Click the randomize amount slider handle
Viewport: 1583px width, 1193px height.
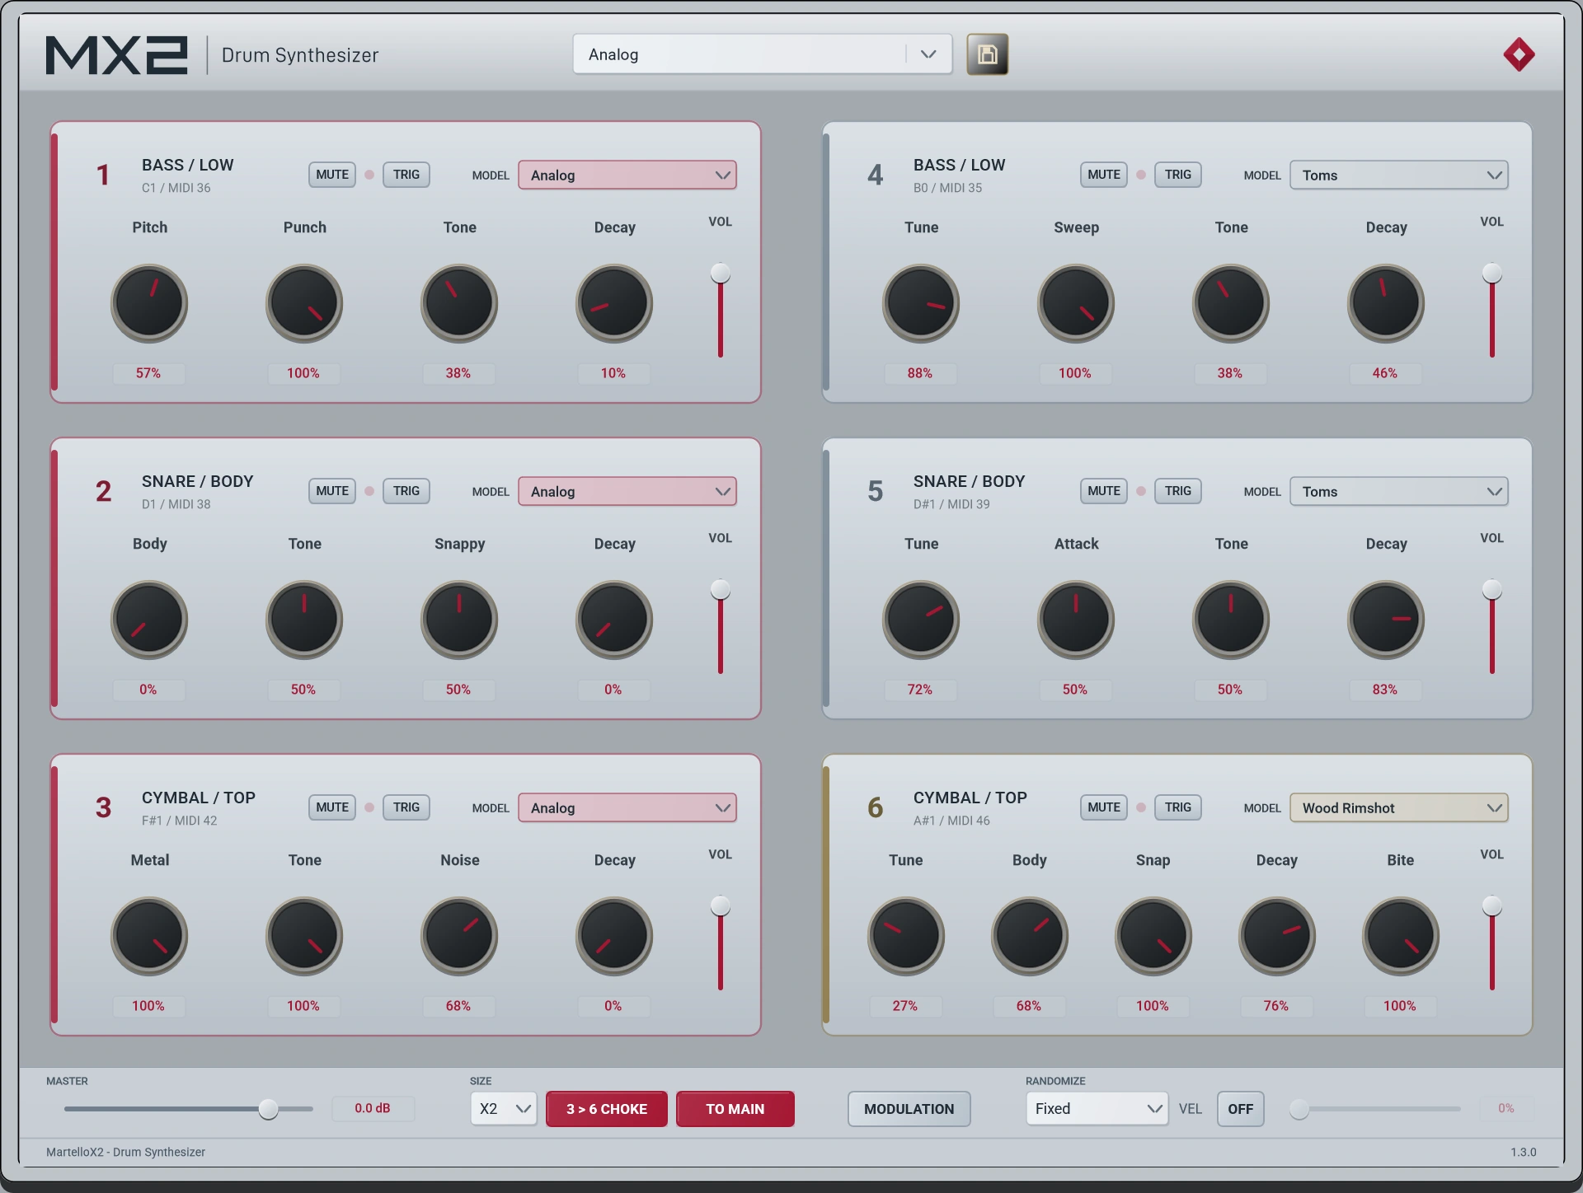[1299, 1109]
